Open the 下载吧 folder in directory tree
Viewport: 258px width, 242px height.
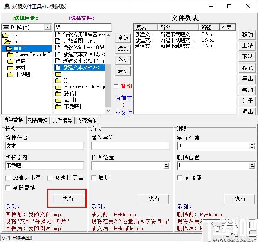(18, 74)
